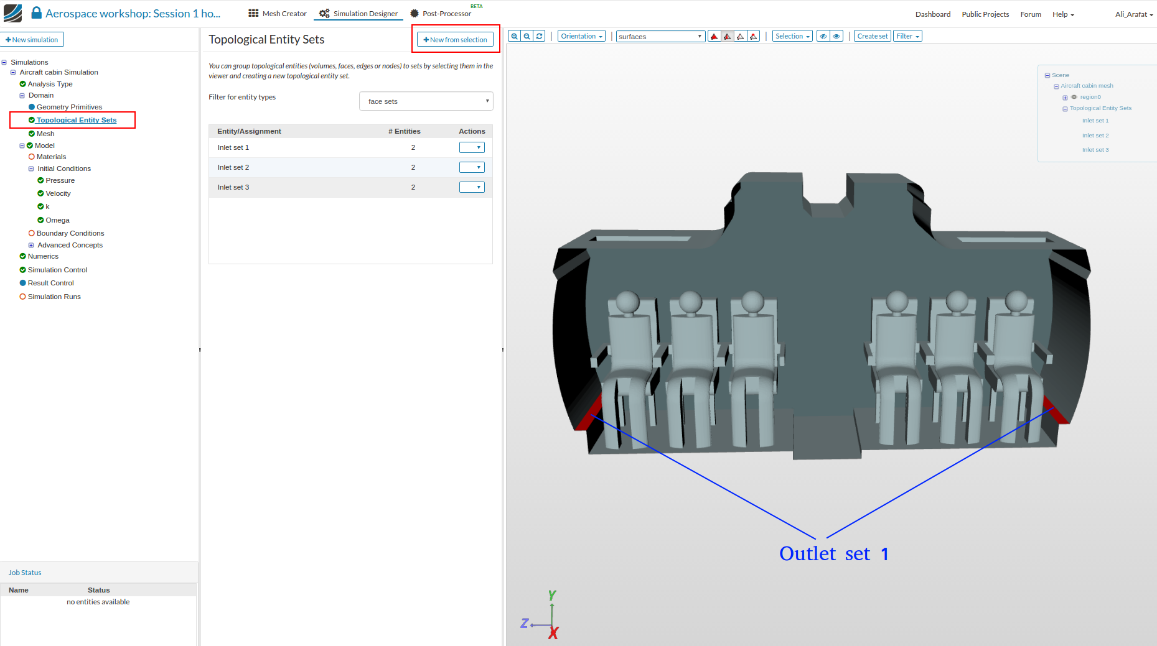
Task: Select Inlet set 2 in scene tree
Action: 1095,136
